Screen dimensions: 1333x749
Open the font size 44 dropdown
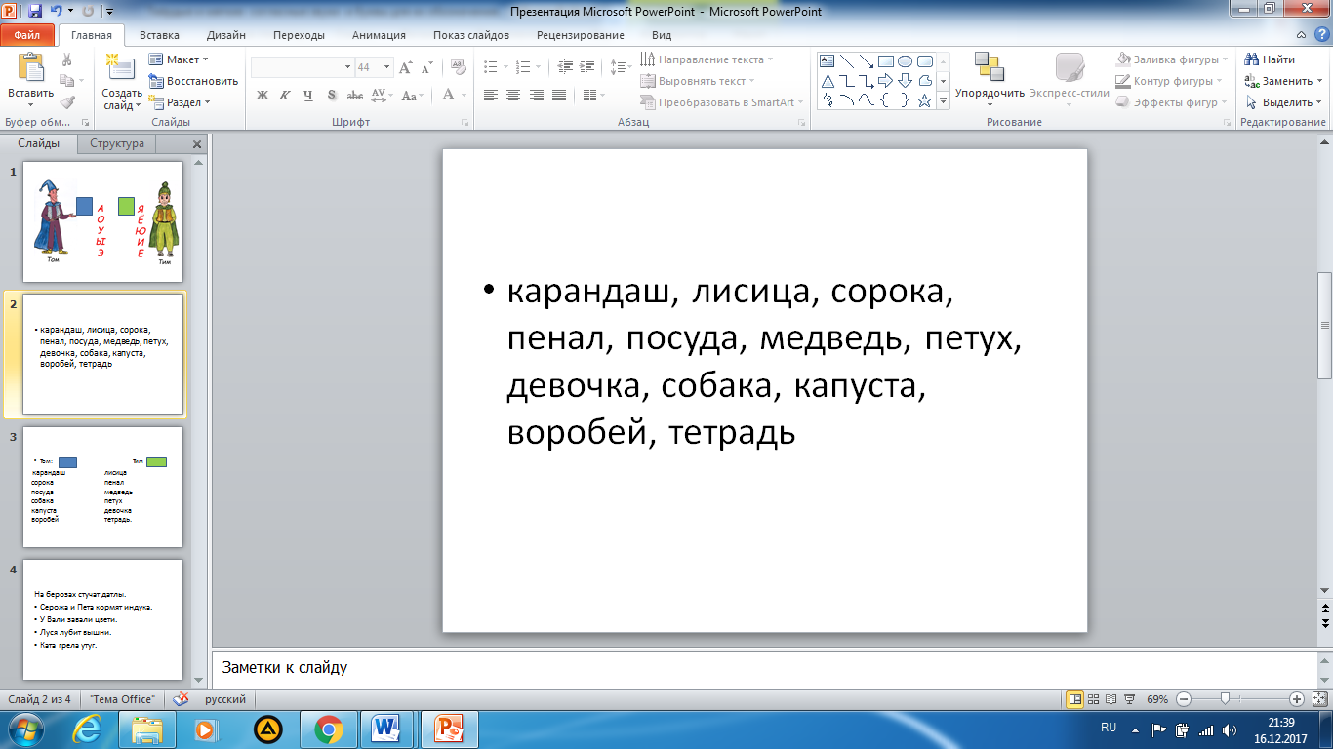[x=386, y=67]
